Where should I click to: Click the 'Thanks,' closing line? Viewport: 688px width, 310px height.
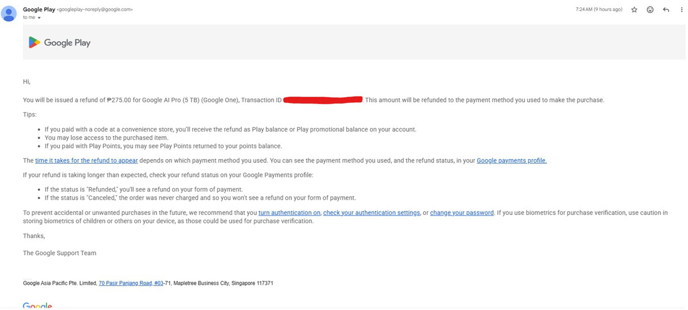(34, 236)
